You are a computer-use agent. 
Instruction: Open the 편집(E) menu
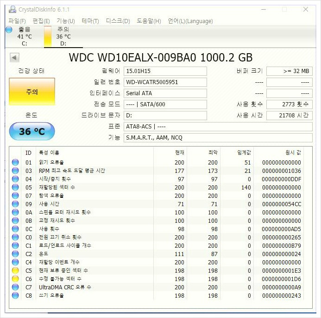click(x=41, y=21)
